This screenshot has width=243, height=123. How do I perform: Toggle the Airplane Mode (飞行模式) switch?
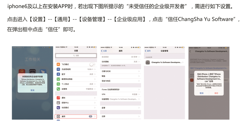[92, 64]
